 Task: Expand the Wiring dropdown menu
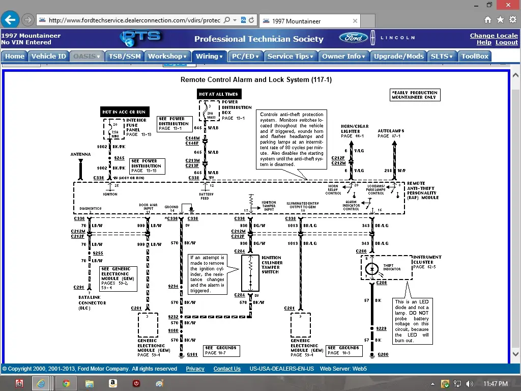[x=209, y=56]
